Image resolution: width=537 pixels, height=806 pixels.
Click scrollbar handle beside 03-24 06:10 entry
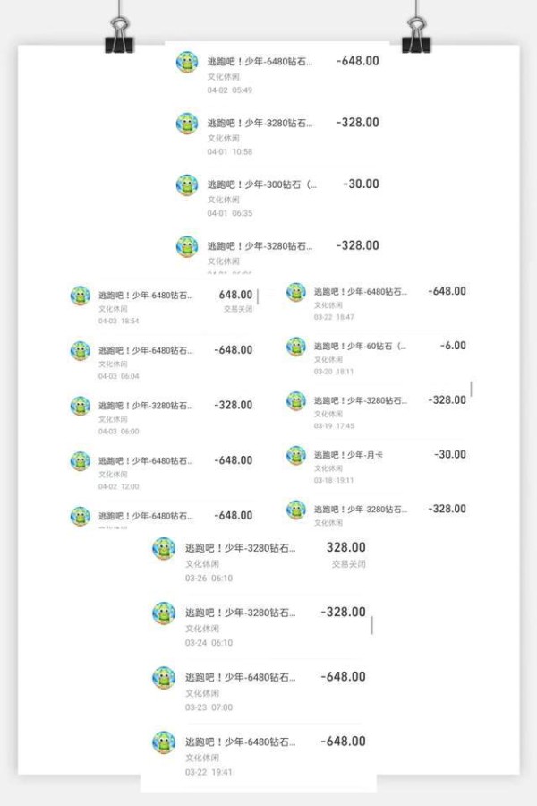click(x=371, y=624)
